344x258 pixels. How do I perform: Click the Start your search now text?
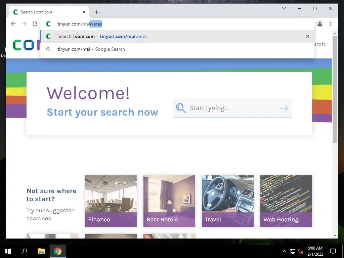point(102,112)
